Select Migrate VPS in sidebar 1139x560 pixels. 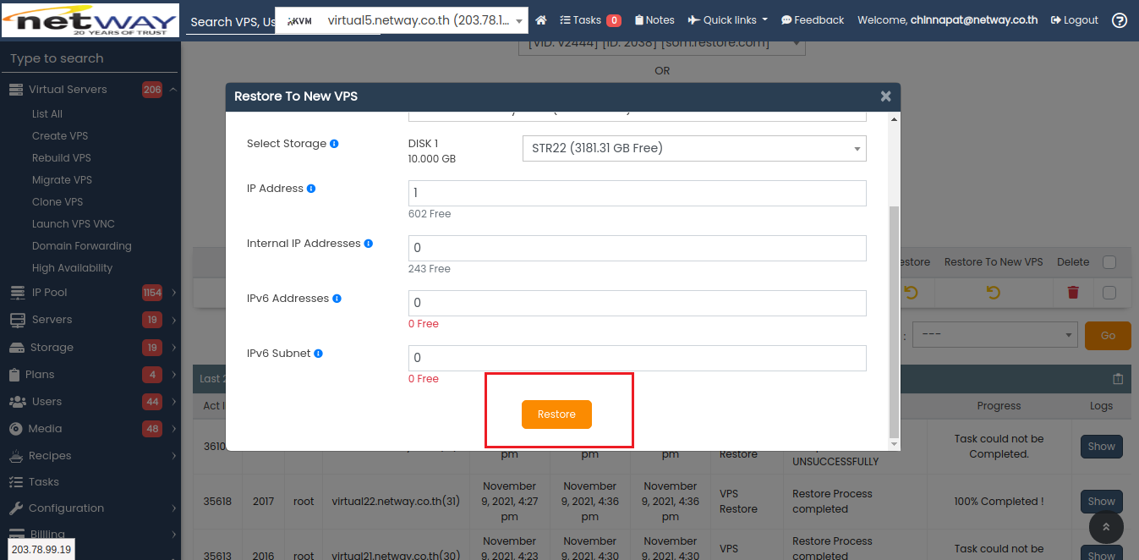(62, 180)
